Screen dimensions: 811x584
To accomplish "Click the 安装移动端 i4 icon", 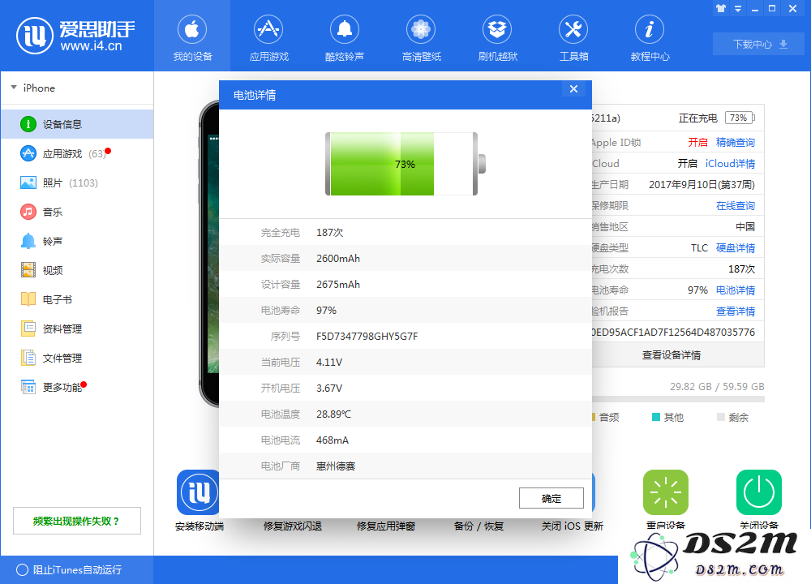I will [198, 492].
